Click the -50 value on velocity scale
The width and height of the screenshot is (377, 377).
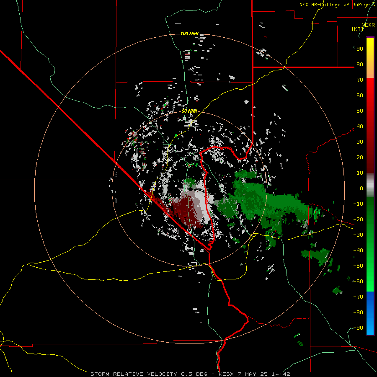[358, 266]
